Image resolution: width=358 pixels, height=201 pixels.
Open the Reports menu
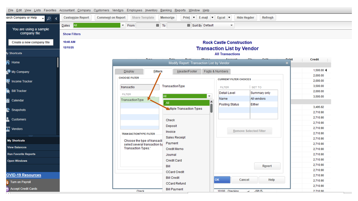click(180, 10)
